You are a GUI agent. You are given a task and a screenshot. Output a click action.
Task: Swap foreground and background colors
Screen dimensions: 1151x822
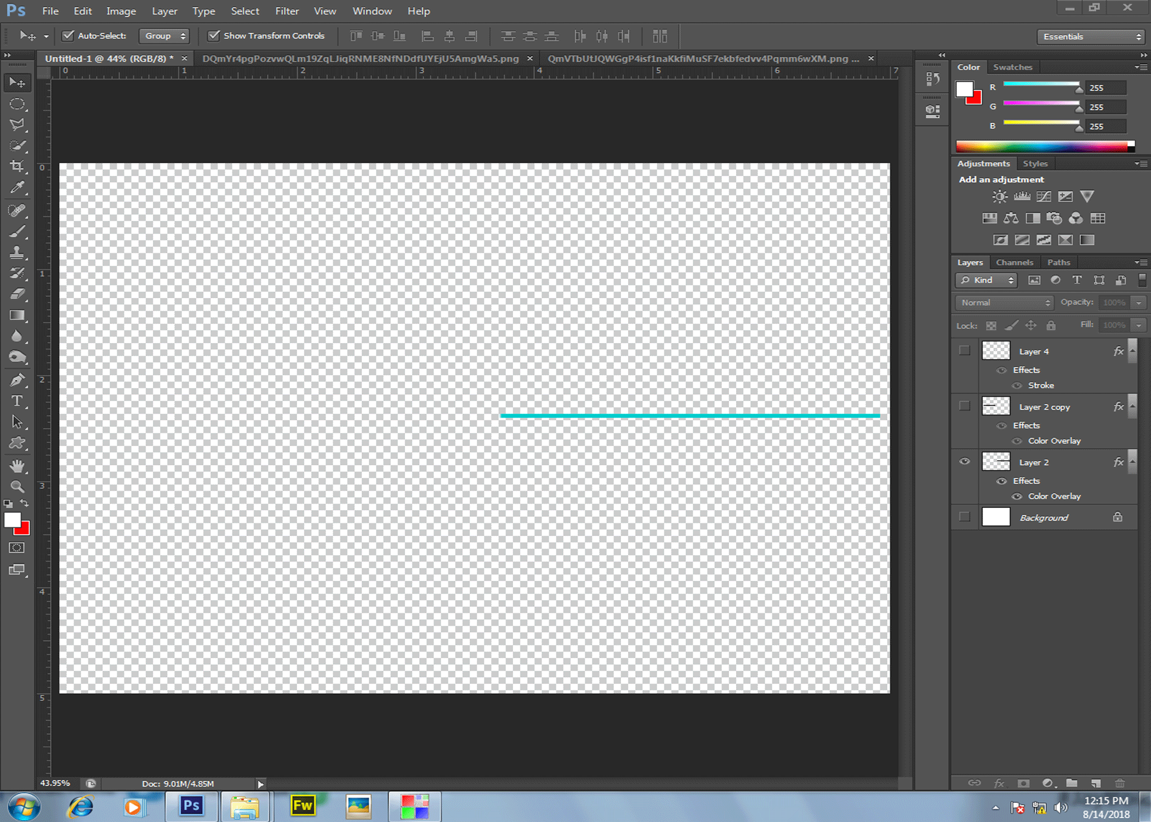click(x=25, y=503)
